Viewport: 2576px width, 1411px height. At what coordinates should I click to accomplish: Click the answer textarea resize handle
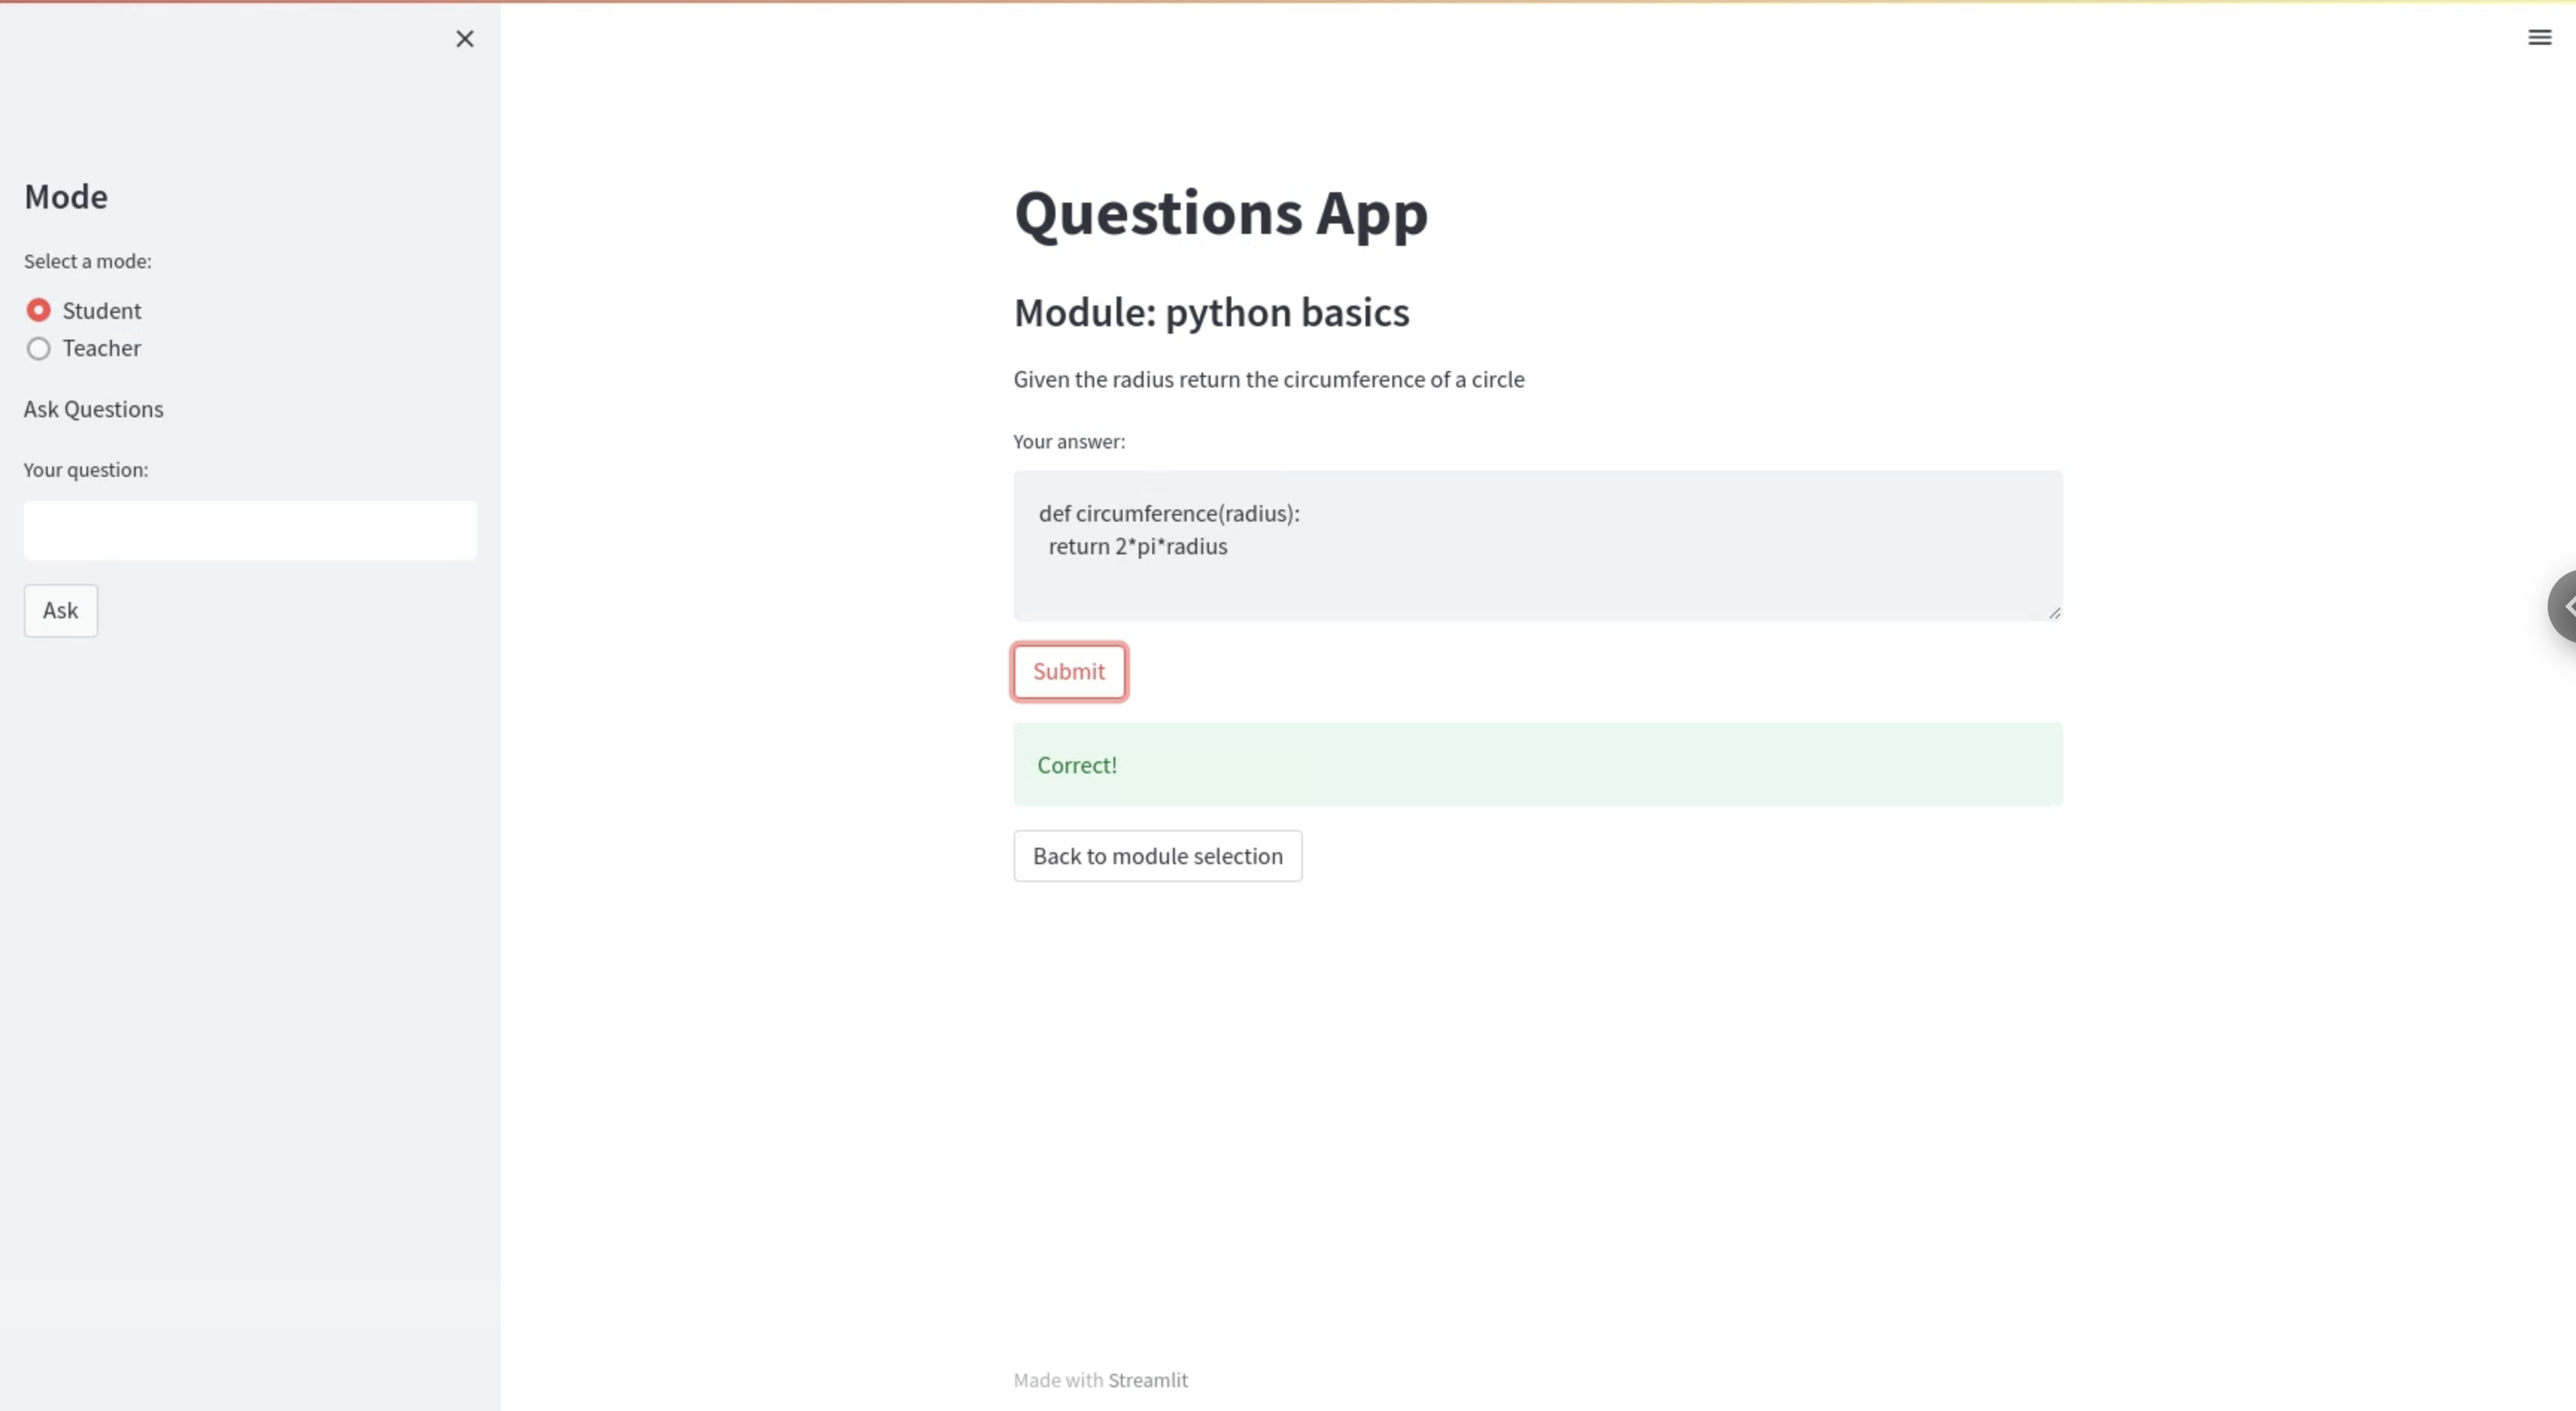tap(2054, 612)
